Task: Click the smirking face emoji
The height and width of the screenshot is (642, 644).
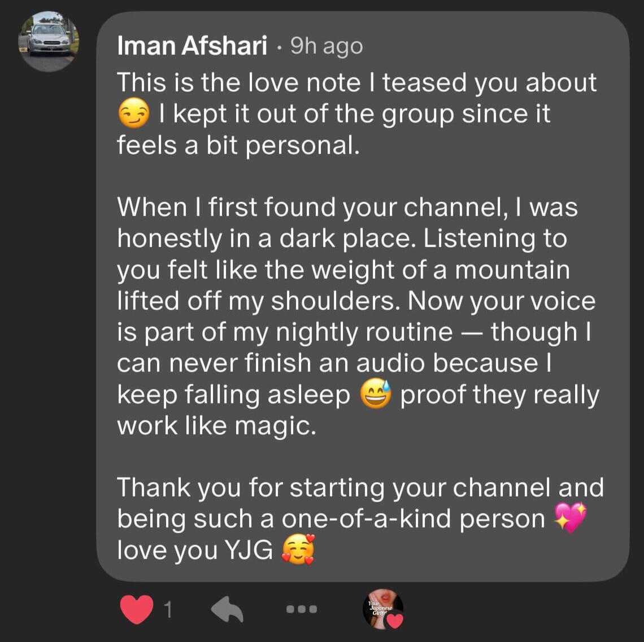Action: (133, 115)
